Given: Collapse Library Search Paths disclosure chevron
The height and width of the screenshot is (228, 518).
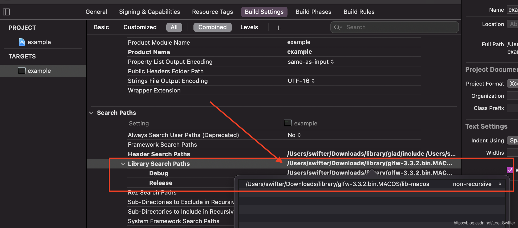Looking at the screenshot, I should point(123,164).
